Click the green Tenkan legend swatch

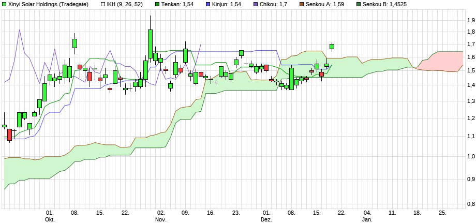(157, 4)
